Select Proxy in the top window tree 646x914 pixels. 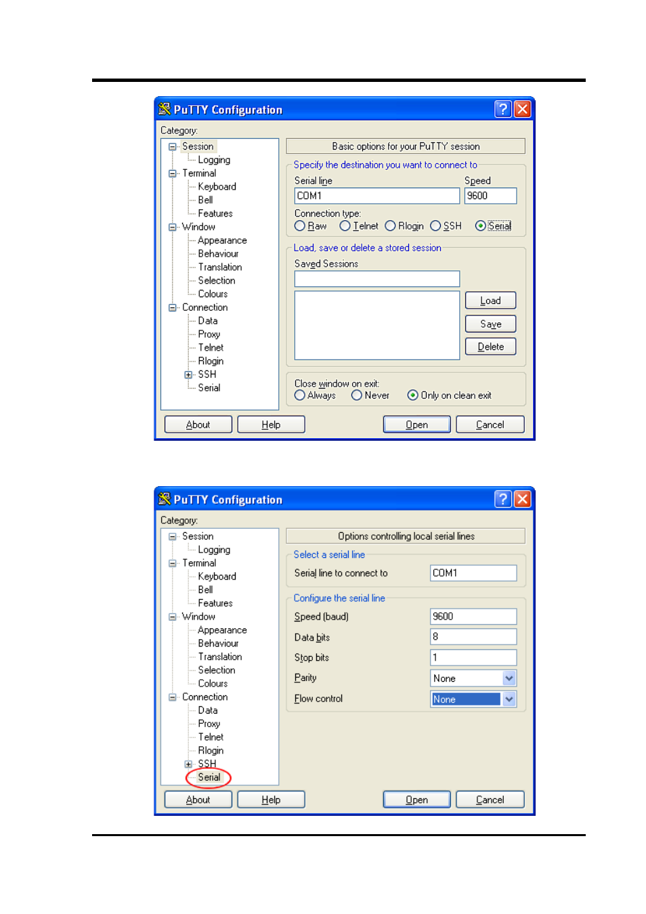point(209,334)
